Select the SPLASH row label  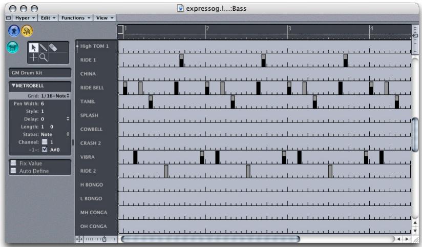point(89,115)
